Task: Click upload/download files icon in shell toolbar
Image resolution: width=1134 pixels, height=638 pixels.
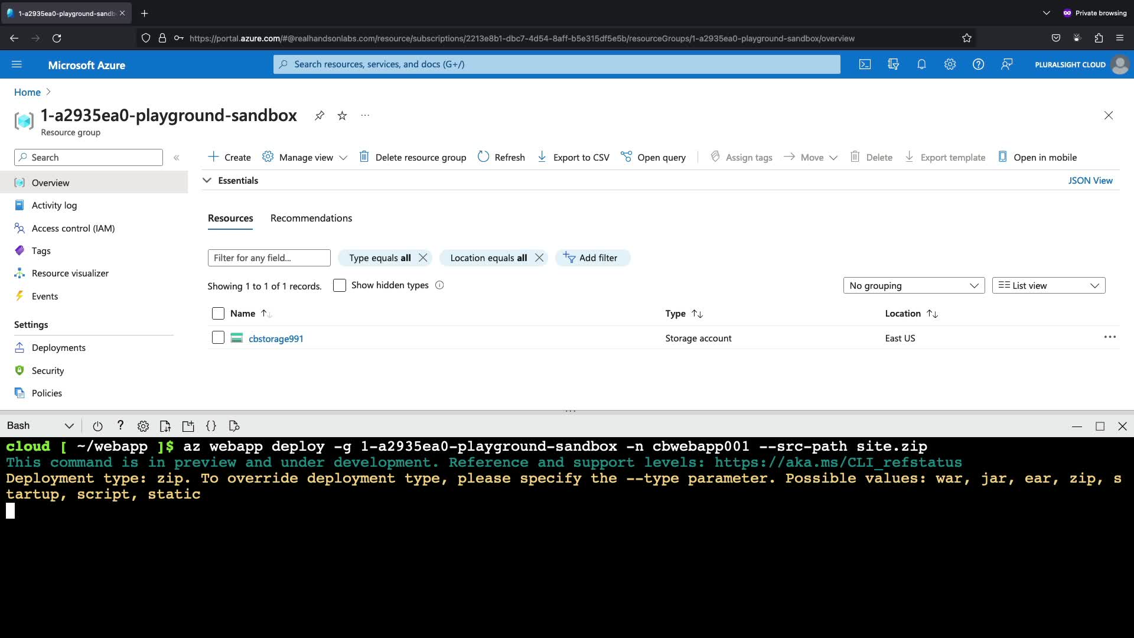Action: [x=165, y=426]
